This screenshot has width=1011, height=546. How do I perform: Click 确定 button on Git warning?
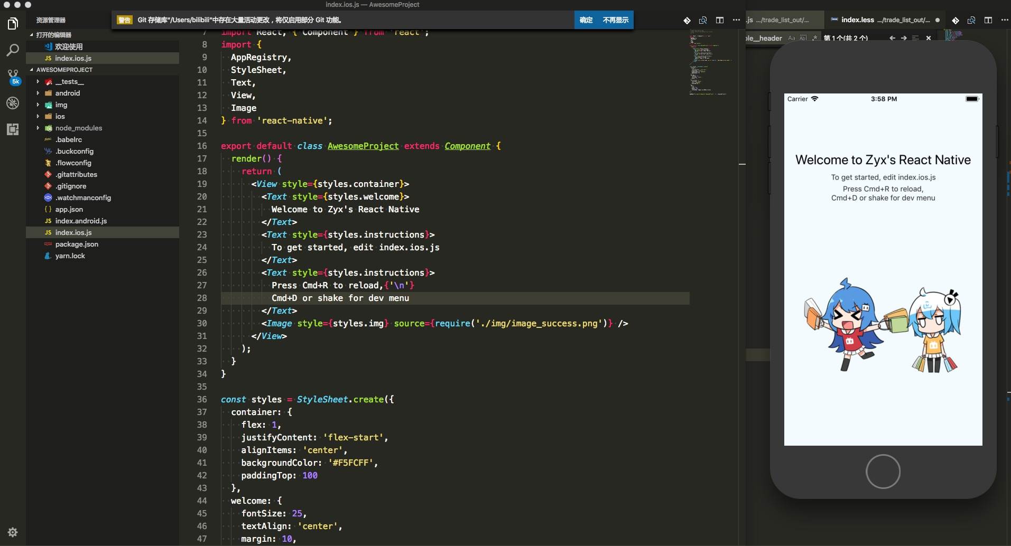pyautogui.click(x=586, y=20)
